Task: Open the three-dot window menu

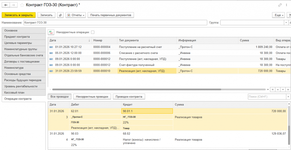Action: click(286, 5)
